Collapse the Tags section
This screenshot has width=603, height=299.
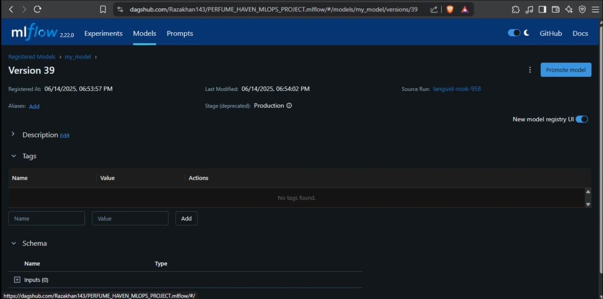coord(14,156)
